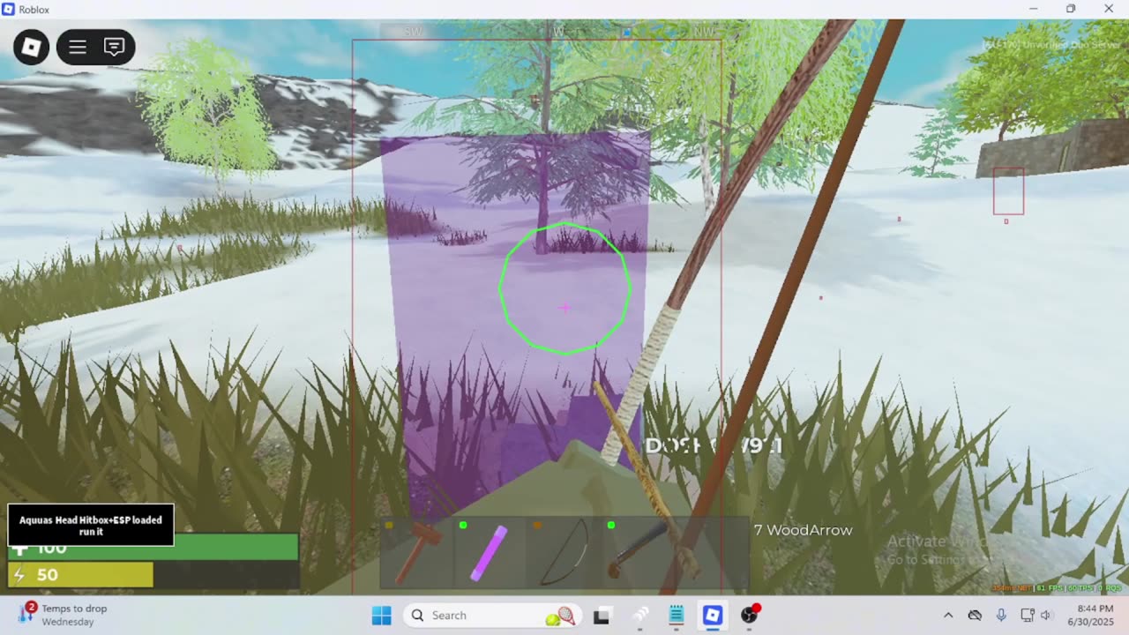Select the hammer hotbar slot
Viewport: 1129px width, 635px height.
417,553
